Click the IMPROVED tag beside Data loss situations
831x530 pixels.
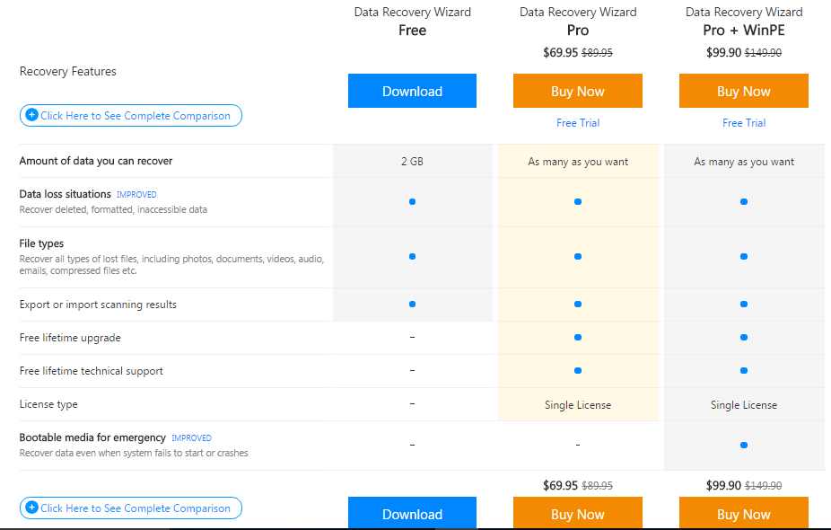(136, 194)
